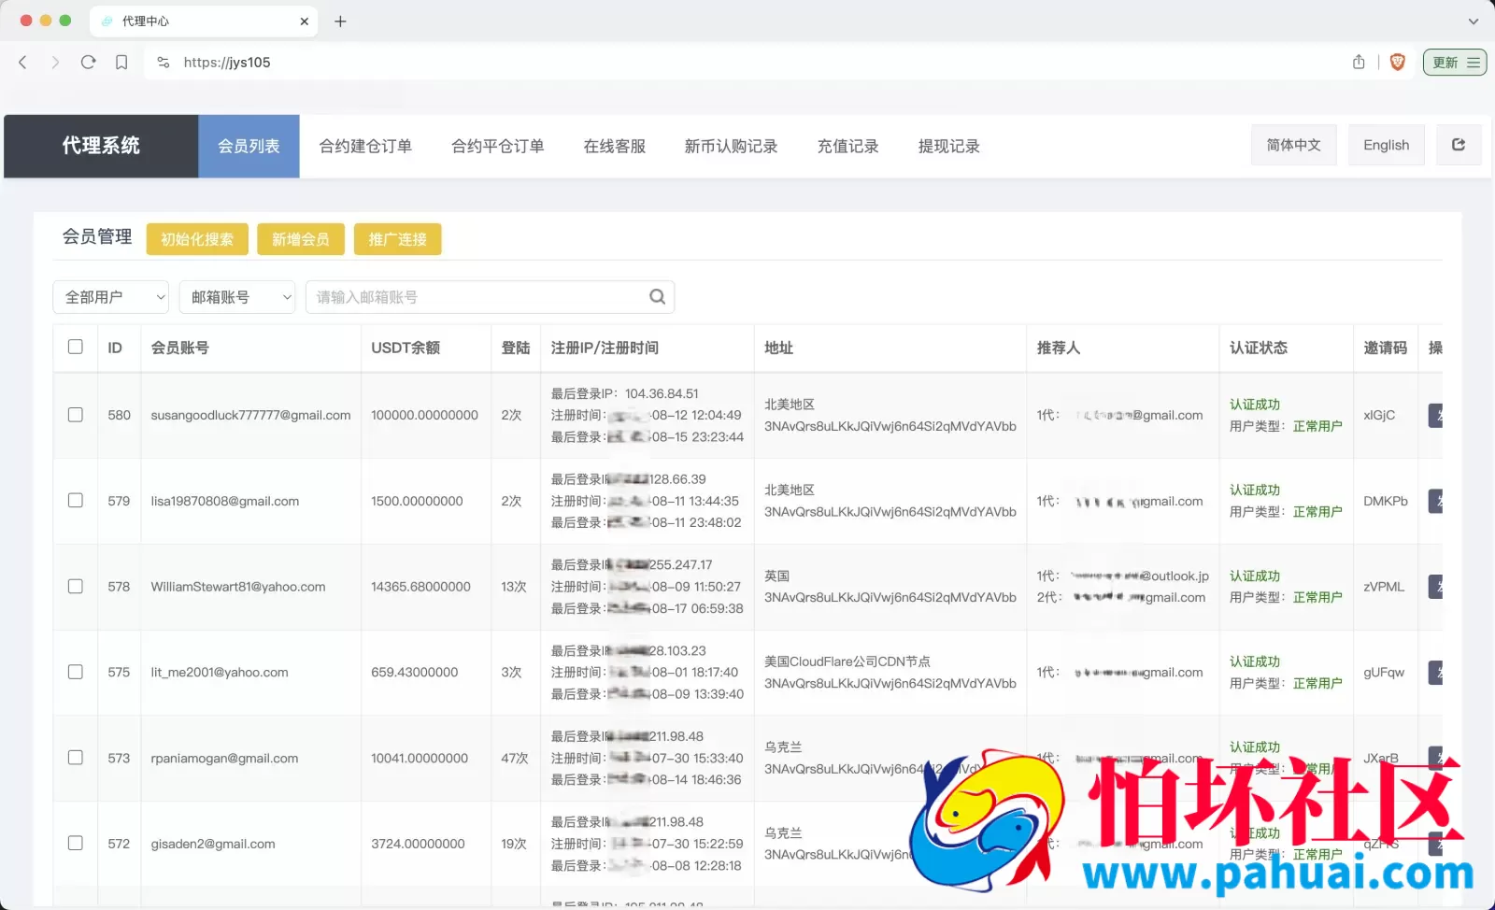Check the box for member ID 580
This screenshot has width=1495, height=910.
[x=76, y=415]
